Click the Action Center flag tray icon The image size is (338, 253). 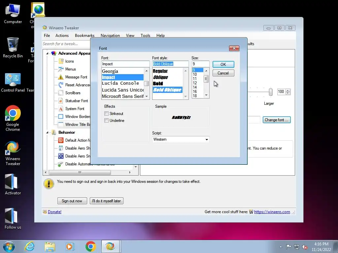tap(288, 246)
